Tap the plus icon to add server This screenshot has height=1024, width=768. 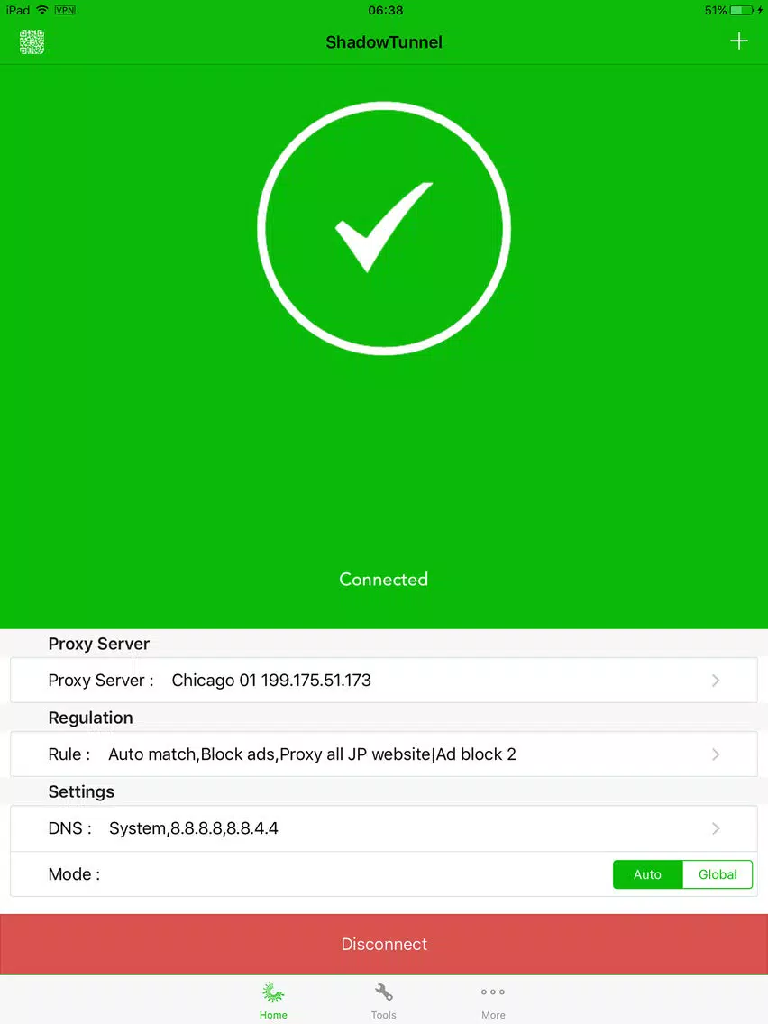tap(738, 41)
